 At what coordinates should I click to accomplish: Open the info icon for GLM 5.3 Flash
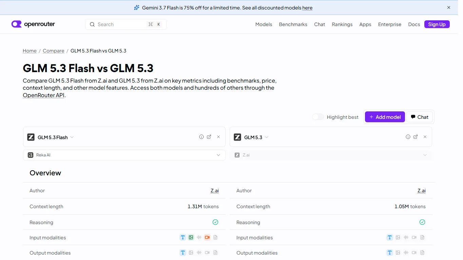pyautogui.click(x=201, y=137)
